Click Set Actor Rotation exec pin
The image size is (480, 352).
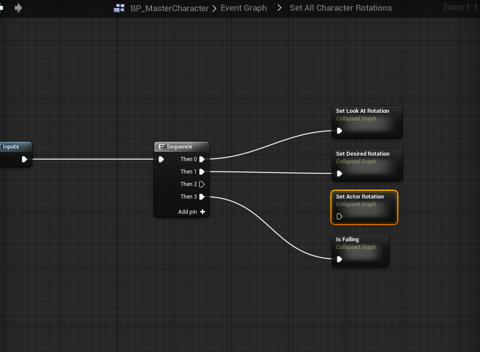340,216
